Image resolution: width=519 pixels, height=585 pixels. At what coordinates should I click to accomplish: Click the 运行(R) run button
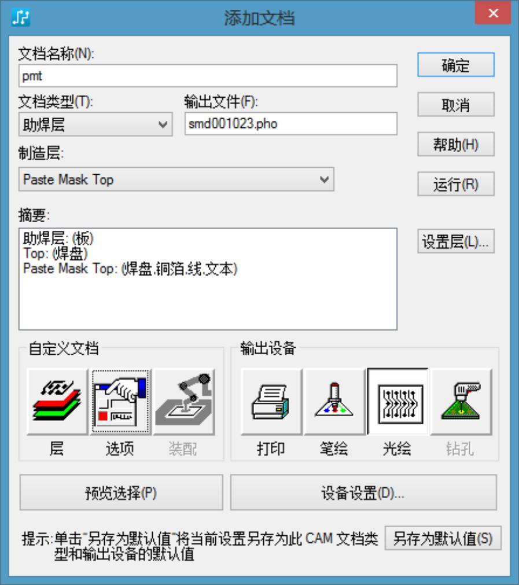(456, 184)
